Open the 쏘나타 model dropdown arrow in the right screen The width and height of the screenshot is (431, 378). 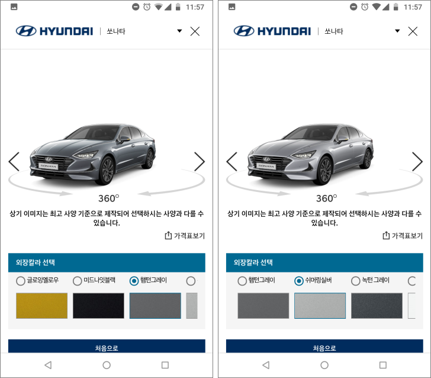(x=397, y=31)
